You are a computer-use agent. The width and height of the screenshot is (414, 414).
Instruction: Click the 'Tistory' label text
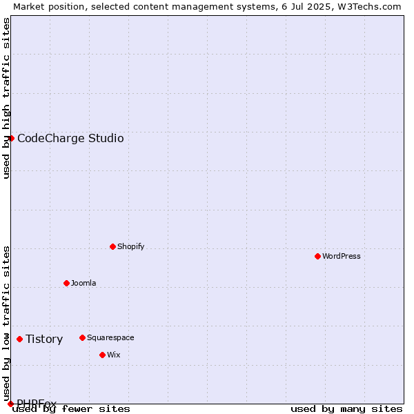point(44,339)
